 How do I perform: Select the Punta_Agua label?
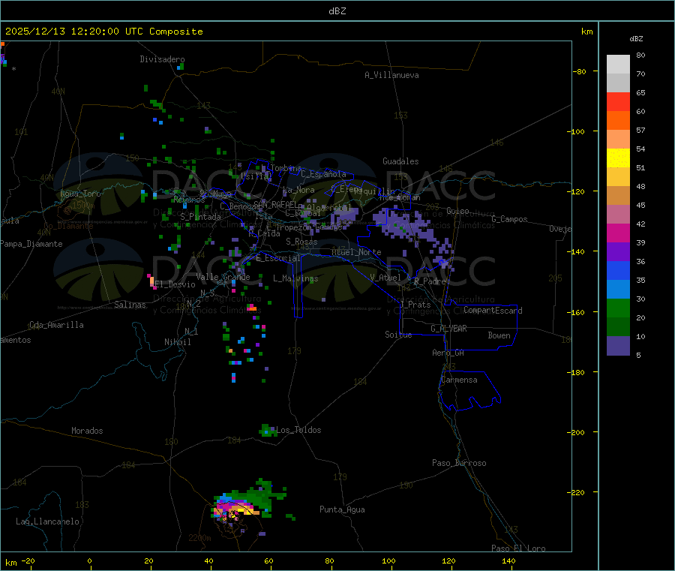(342, 509)
